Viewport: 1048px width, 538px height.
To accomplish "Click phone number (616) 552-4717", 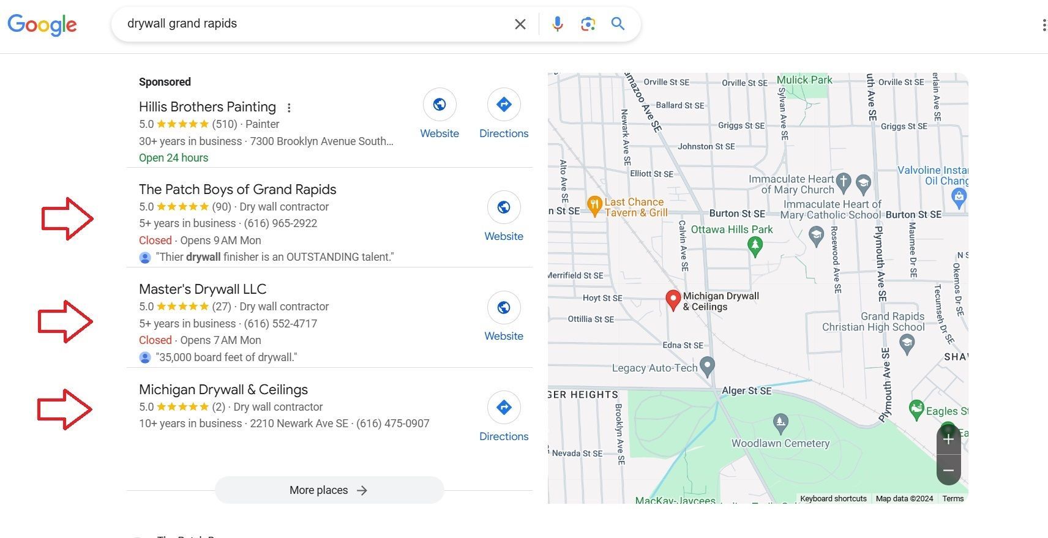I will (280, 324).
